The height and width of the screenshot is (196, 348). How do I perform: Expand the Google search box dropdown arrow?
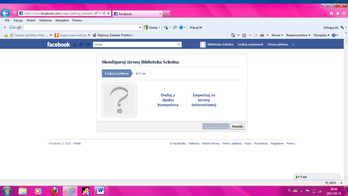[x=140, y=27]
